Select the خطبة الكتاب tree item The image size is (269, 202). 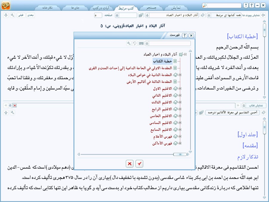click(162, 61)
